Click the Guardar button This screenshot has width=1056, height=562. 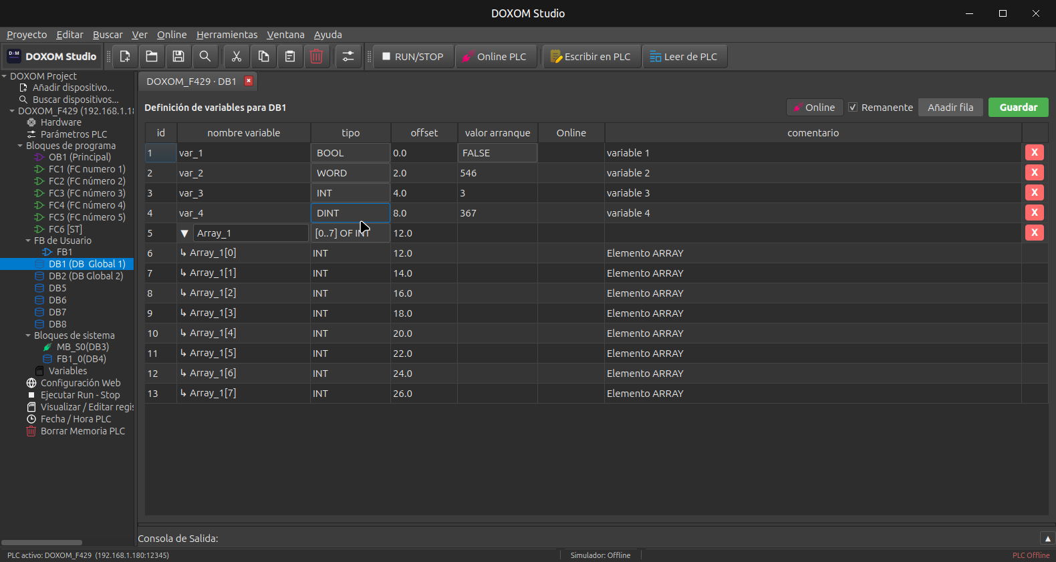pos(1018,108)
